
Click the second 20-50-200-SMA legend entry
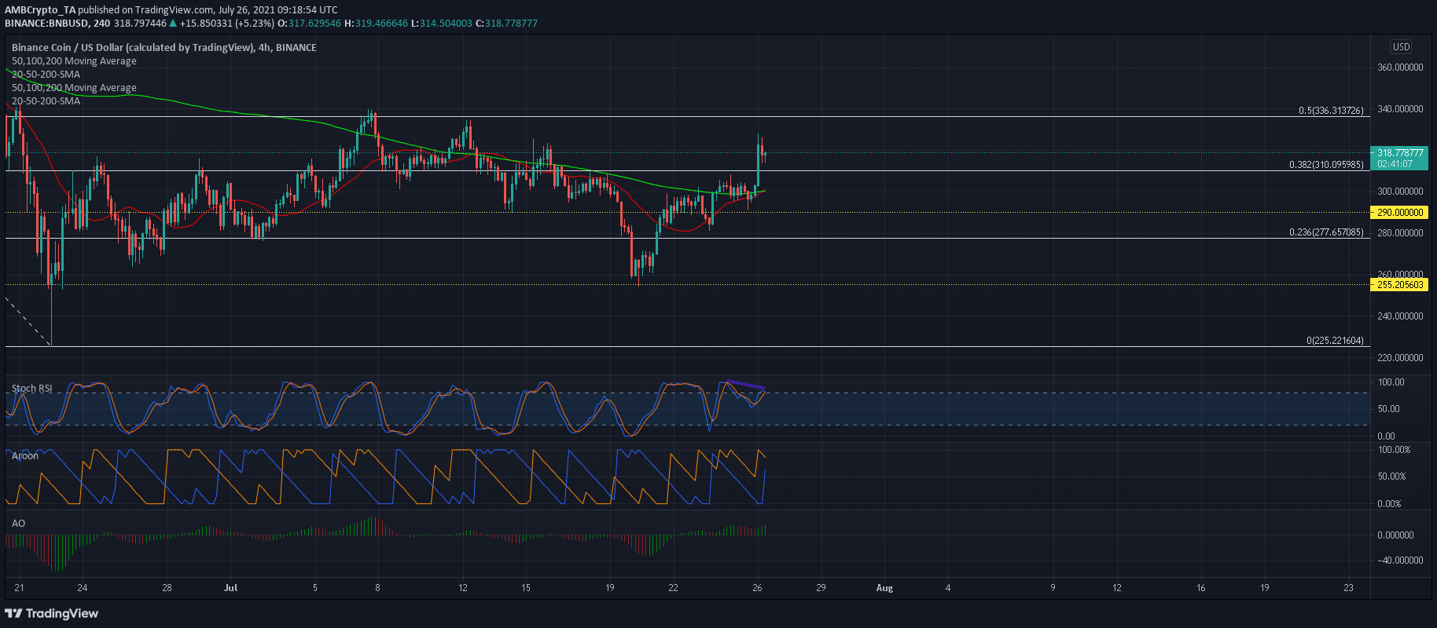[x=46, y=101]
